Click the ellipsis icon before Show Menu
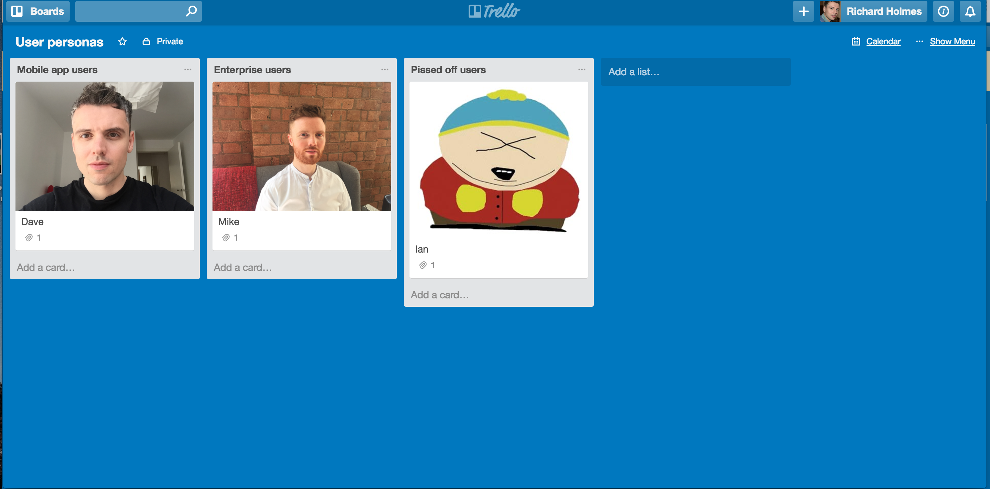This screenshot has width=990, height=489. (919, 42)
